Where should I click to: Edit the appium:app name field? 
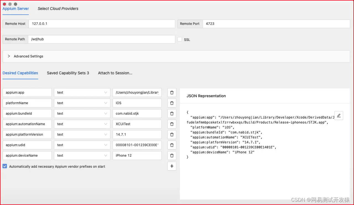(27, 93)
